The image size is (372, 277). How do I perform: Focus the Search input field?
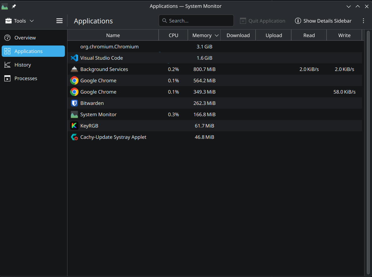click(196, 21)
